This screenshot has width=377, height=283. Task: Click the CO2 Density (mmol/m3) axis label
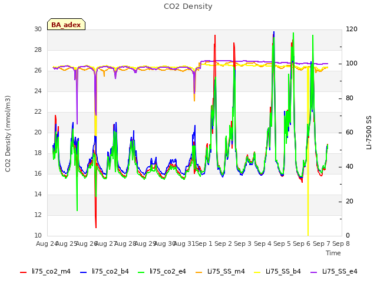pos(8,134)
